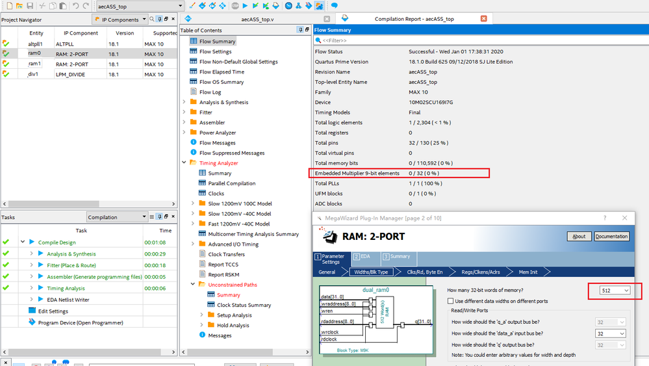Click the Save icon in toolbar
This screenshot has width=649, height=366.
pyautogui.click(x=30, y=6)
